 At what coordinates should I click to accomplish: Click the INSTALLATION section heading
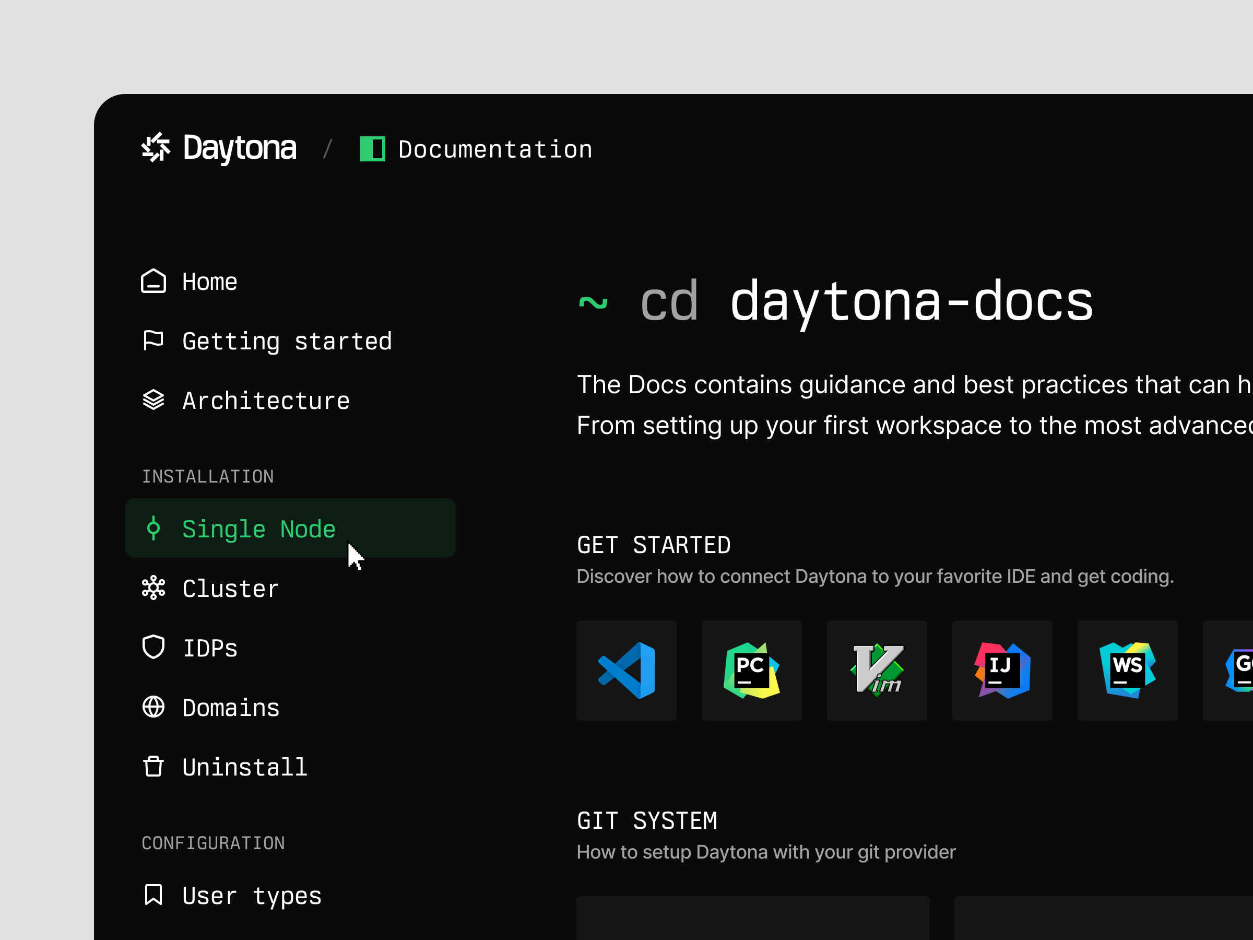tap(208, 476)
